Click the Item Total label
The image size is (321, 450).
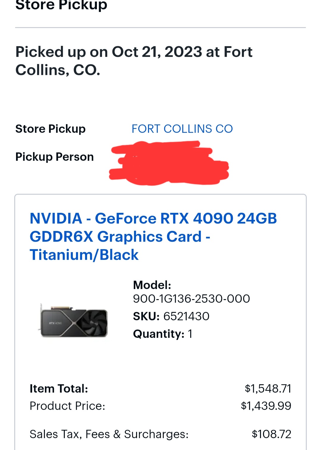point(59,389)
